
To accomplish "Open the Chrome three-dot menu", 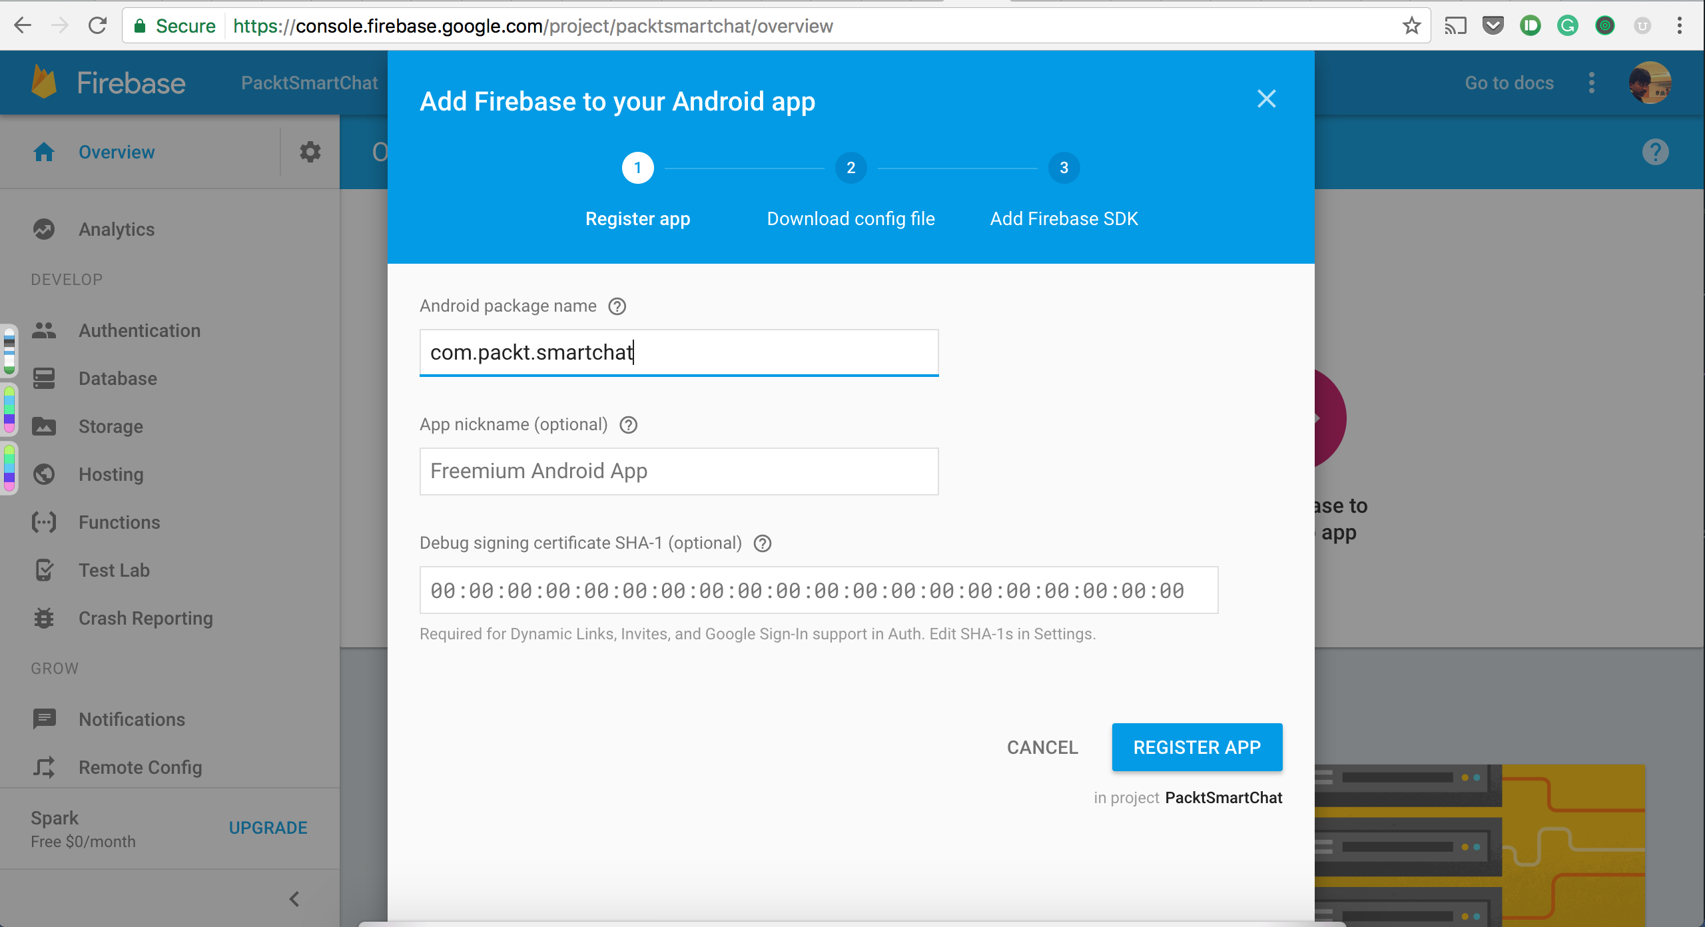I will [1680, 26].
